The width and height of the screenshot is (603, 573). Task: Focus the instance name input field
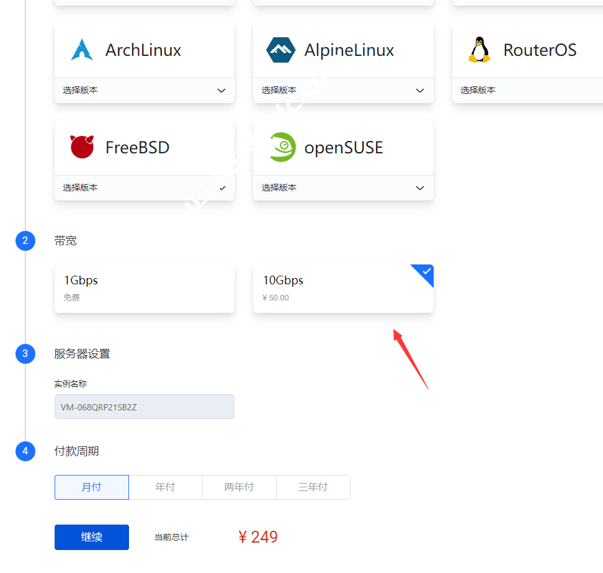[x=144, y=407]
